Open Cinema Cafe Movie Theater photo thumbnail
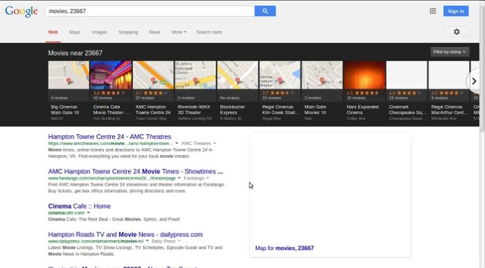 click(111, 75)
